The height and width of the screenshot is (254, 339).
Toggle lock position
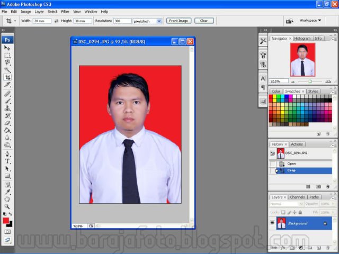(295, 212)
